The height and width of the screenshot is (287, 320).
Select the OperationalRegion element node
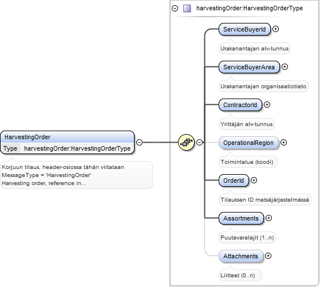coord(248,143)
